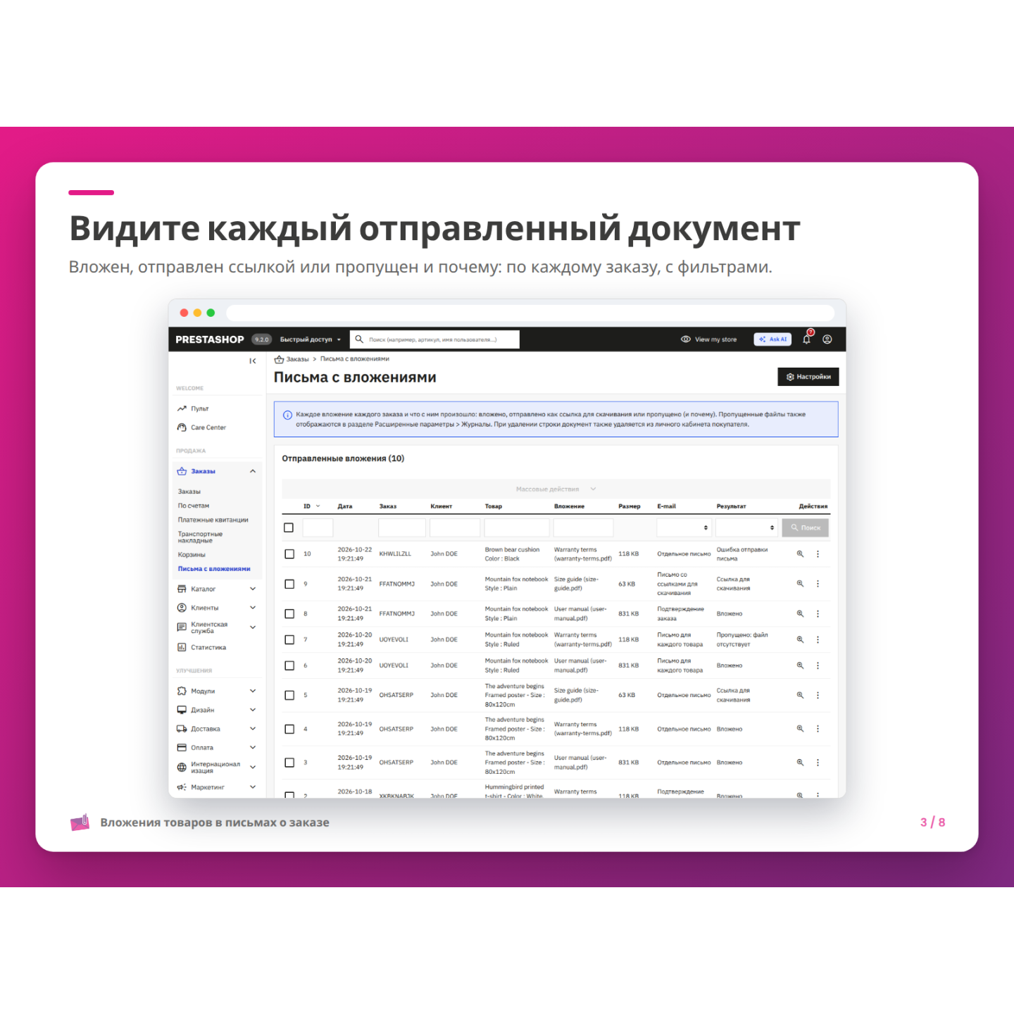Screen dimensions: 1014x1014
Task: View details magnifier for row ID 4
Action: pos(800,729)
